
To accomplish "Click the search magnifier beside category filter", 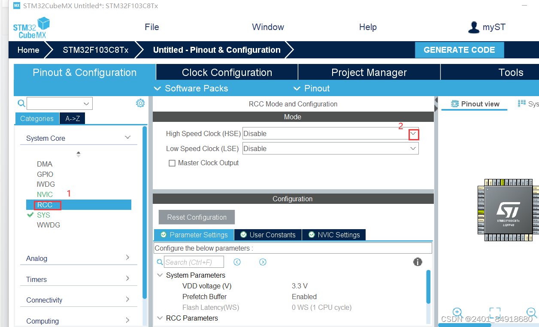I will click(x=21, y=103).
